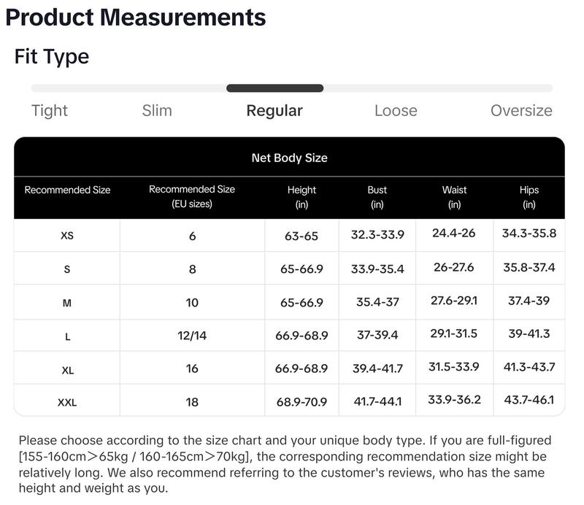This screenshot has height=505, width=584.
Task: Click the Regular fit type label
Action: coord(274,111)
